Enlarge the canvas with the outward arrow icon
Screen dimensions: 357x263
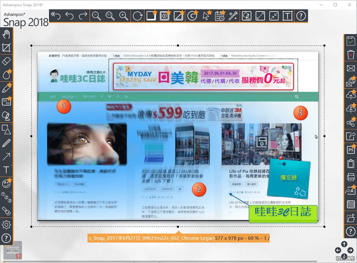pos(260,16)
